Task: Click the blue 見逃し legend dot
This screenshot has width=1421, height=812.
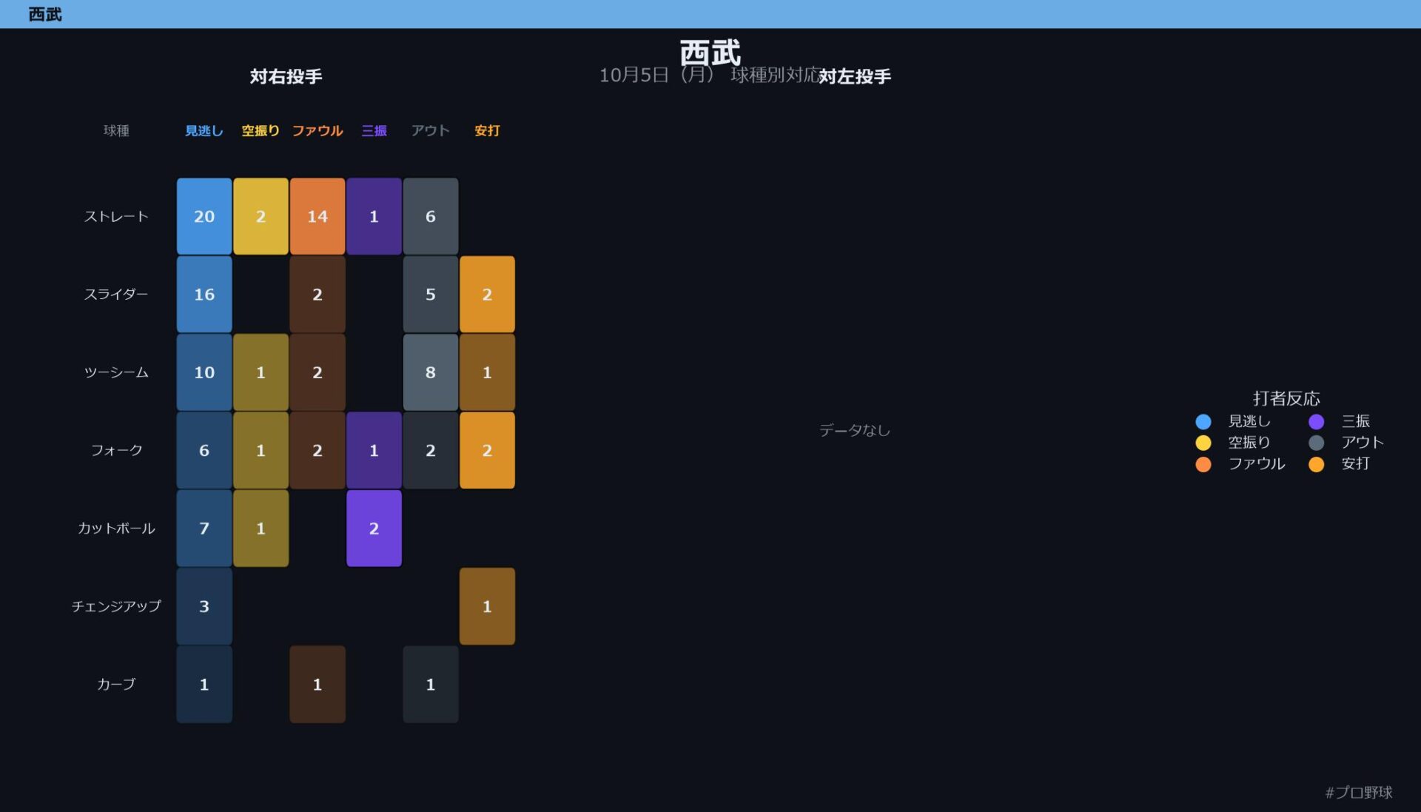Action: 1203,421
